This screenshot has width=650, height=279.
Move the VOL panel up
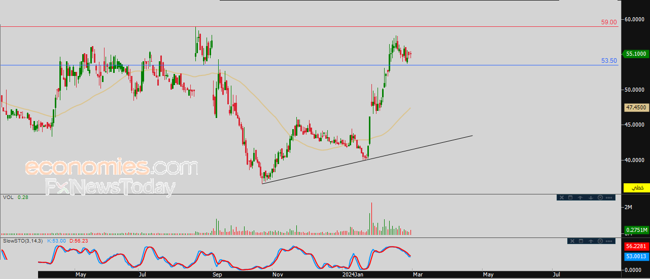pos(580,197)
